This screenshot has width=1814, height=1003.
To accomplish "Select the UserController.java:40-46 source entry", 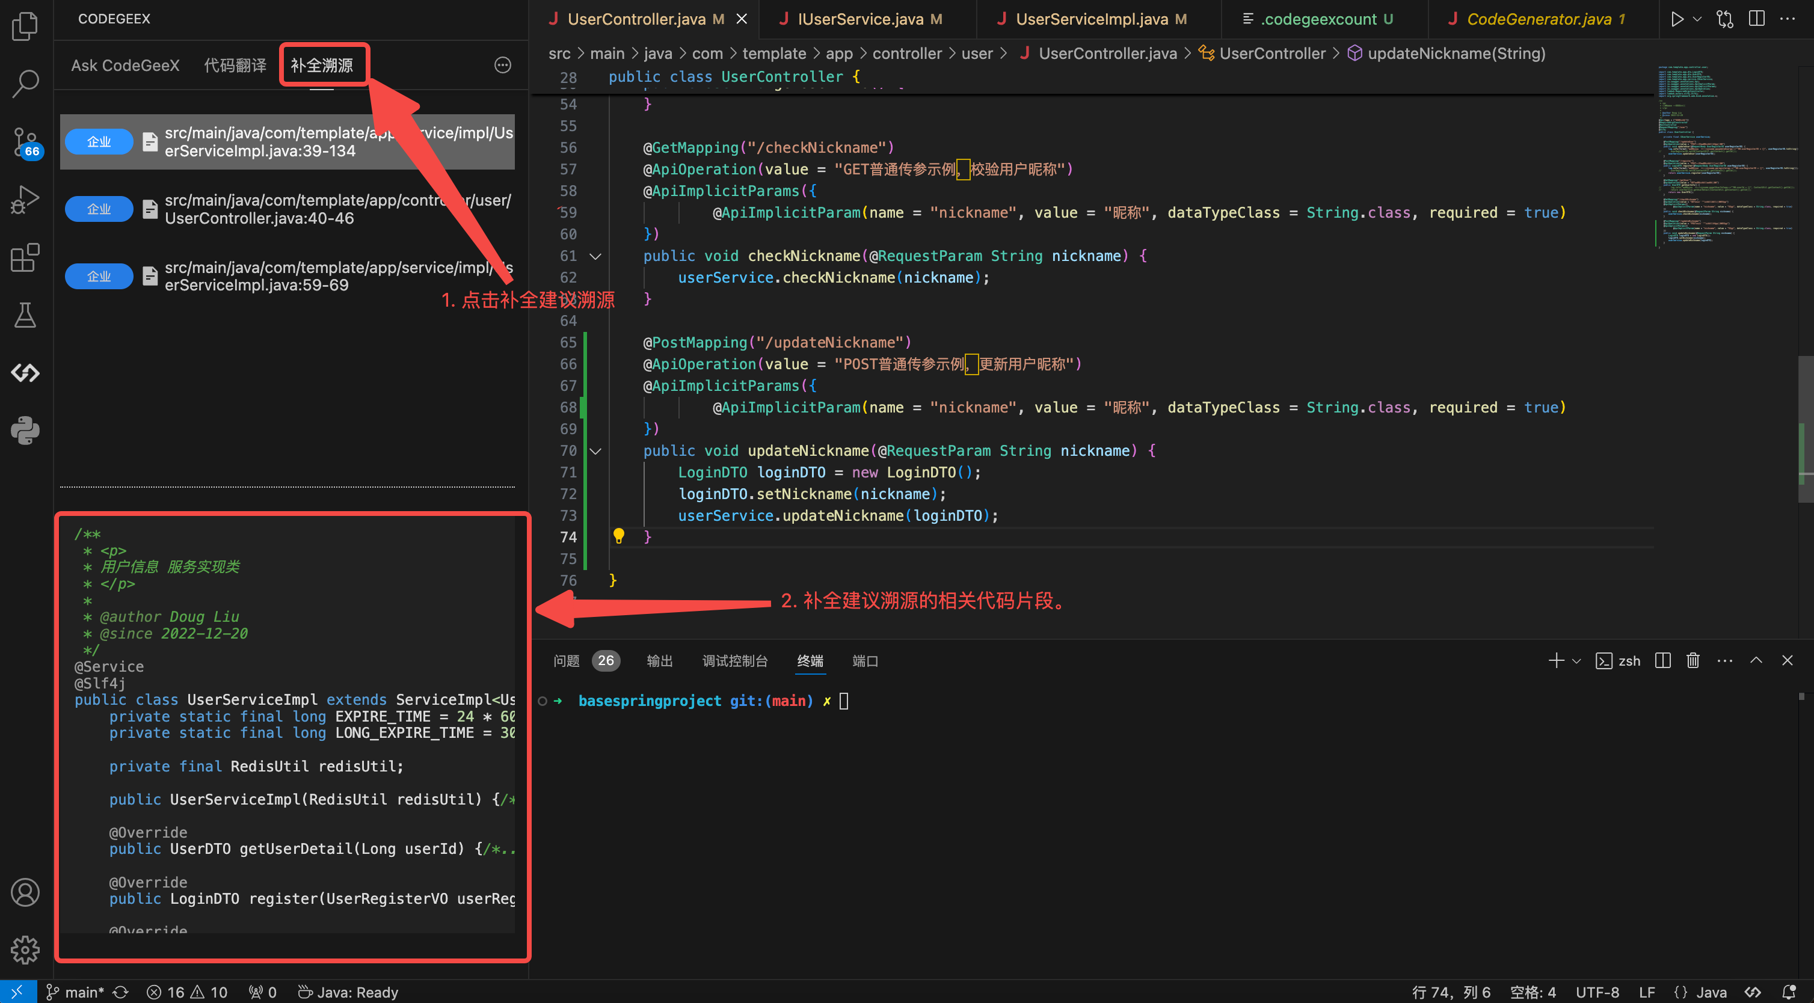I will (287, 209).
